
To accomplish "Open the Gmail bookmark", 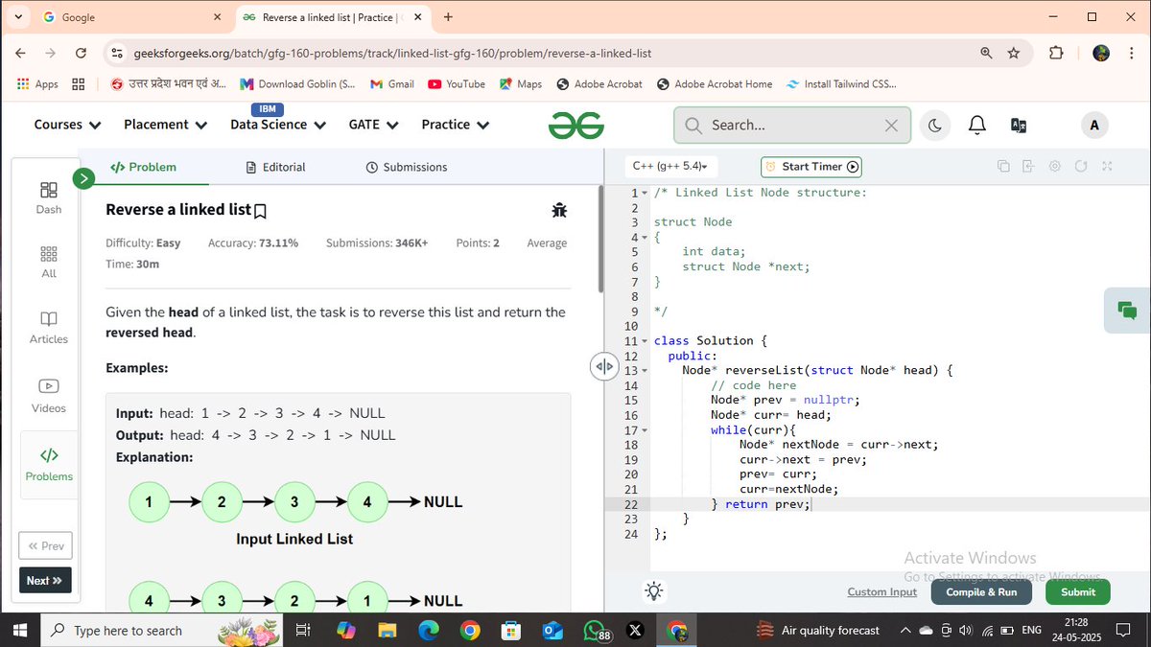I will pyautogui.click(x=392, y=84).
